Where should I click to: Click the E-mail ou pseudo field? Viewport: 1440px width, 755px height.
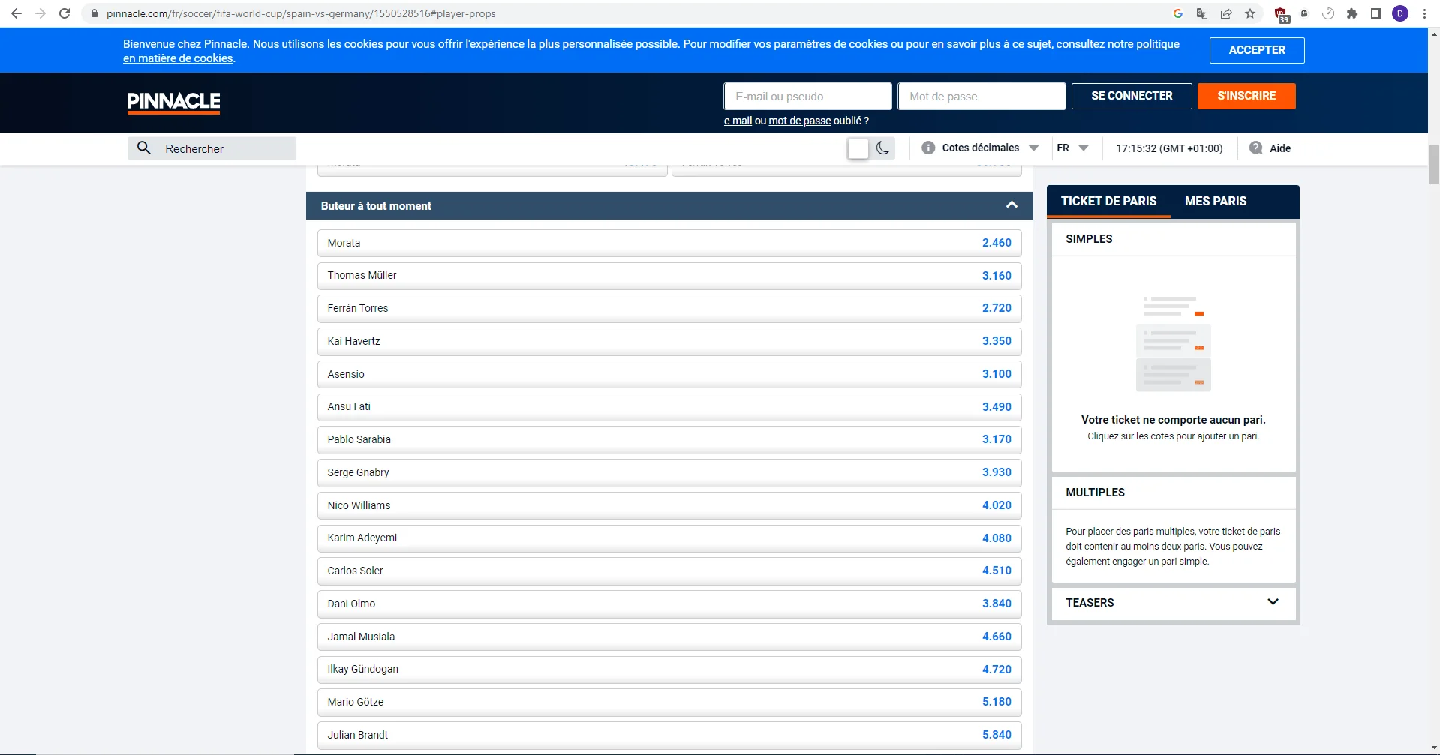[807, 97]
